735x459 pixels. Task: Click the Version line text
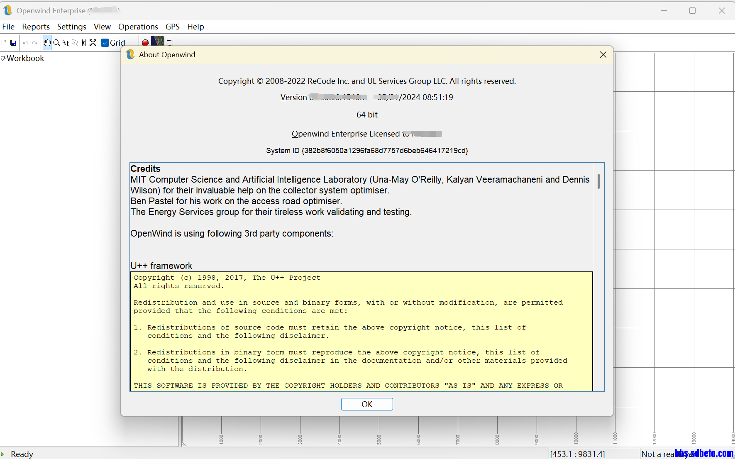(367, 97)
